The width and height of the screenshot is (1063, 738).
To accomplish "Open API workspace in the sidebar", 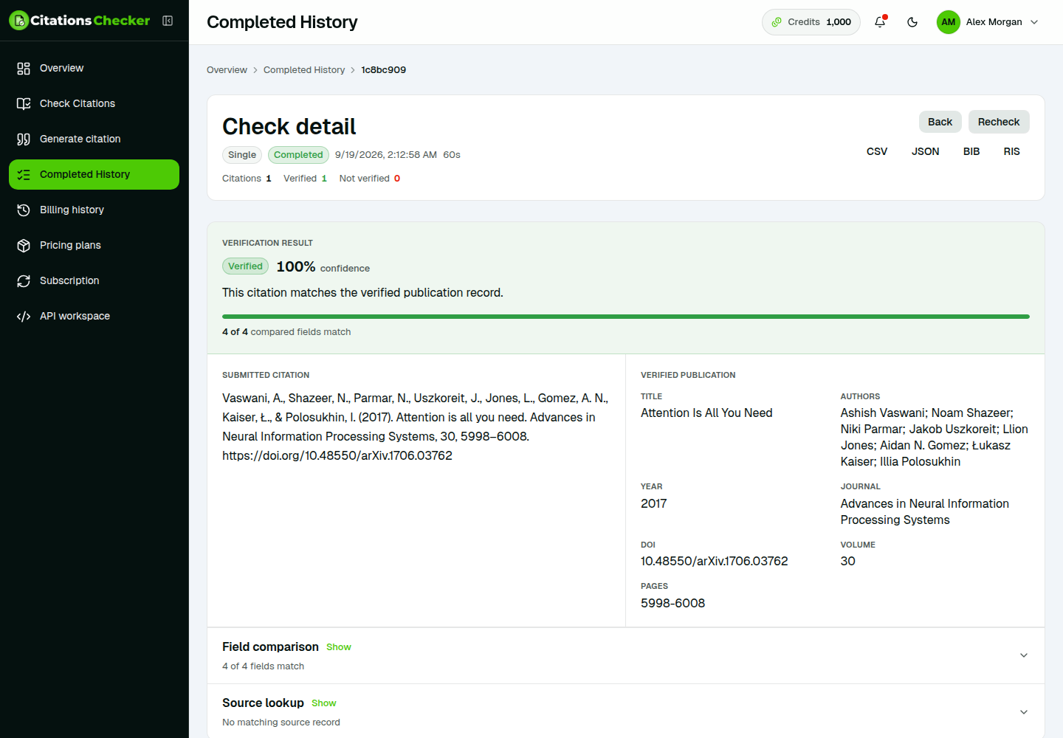I will (x=94, y=316).
